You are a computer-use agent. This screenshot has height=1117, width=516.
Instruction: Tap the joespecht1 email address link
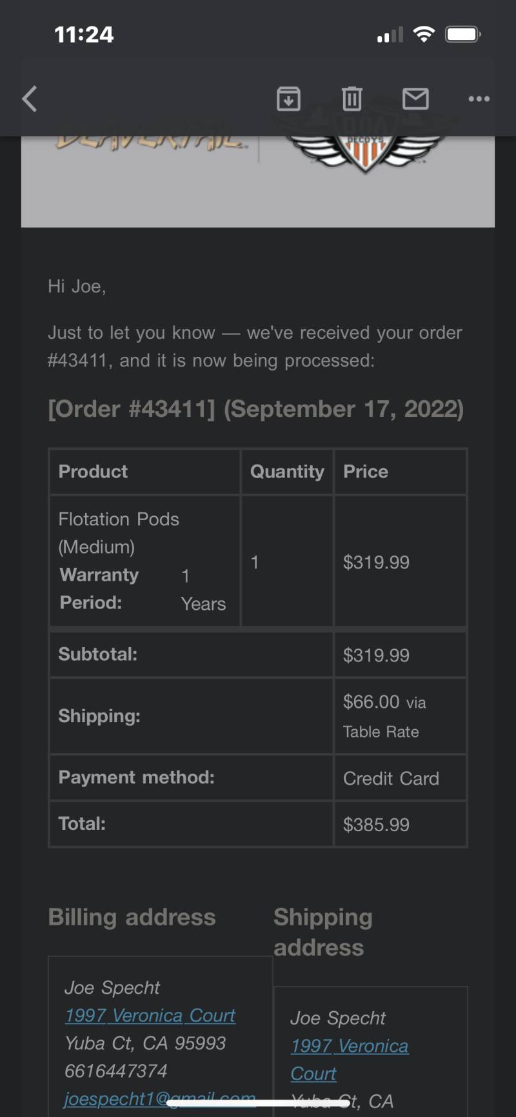(160, 1098)
